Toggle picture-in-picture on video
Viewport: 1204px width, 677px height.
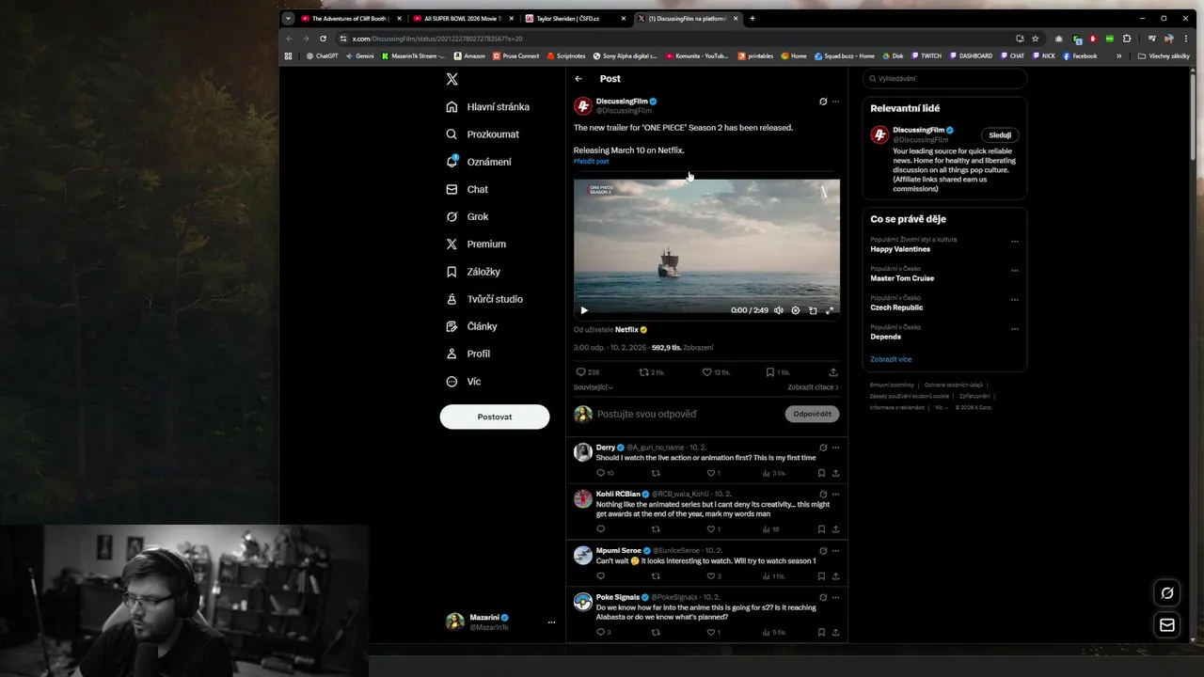(x=813, y=310)
